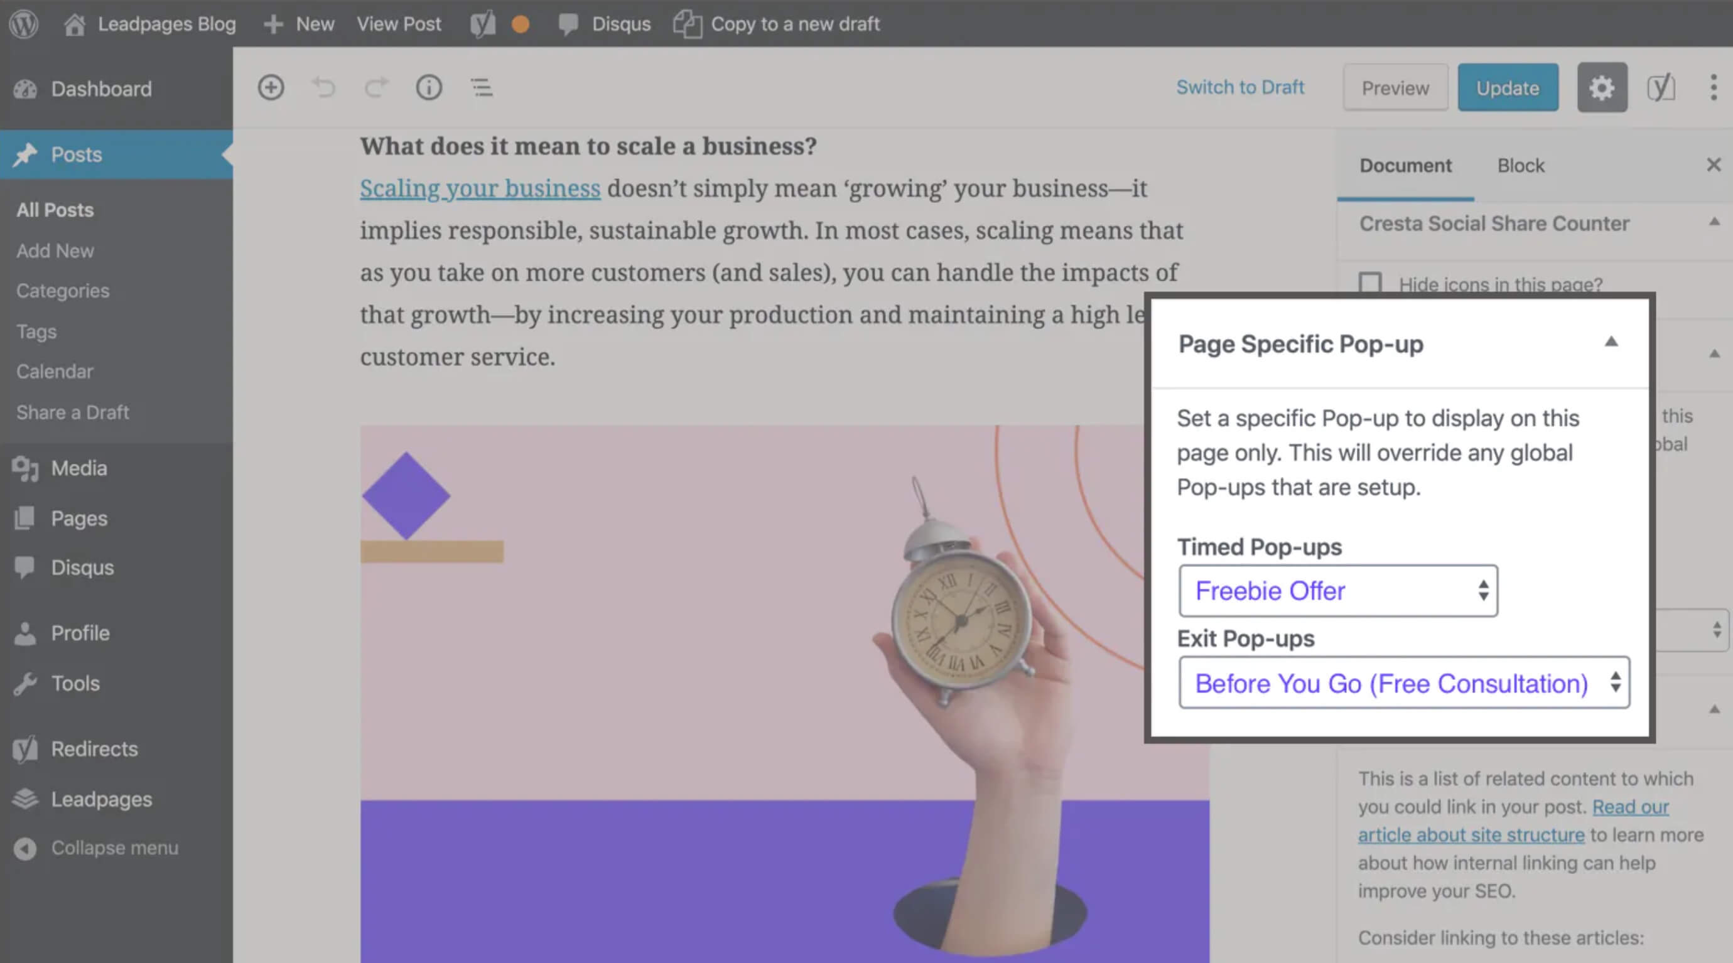Collapse the Page Specific Pop-up panel
This screenshot has height=963, width=1733.
[x=1610, y=343]
